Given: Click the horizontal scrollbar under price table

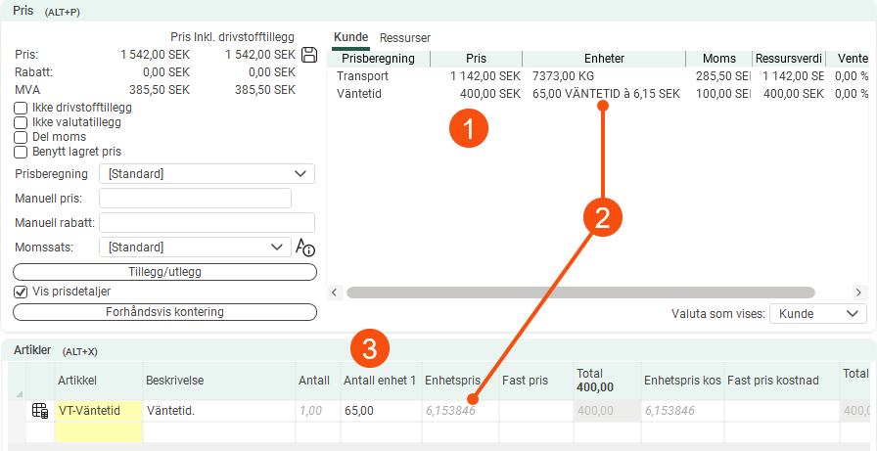Looking at the screenshot, I should click(x=579, y=293).
